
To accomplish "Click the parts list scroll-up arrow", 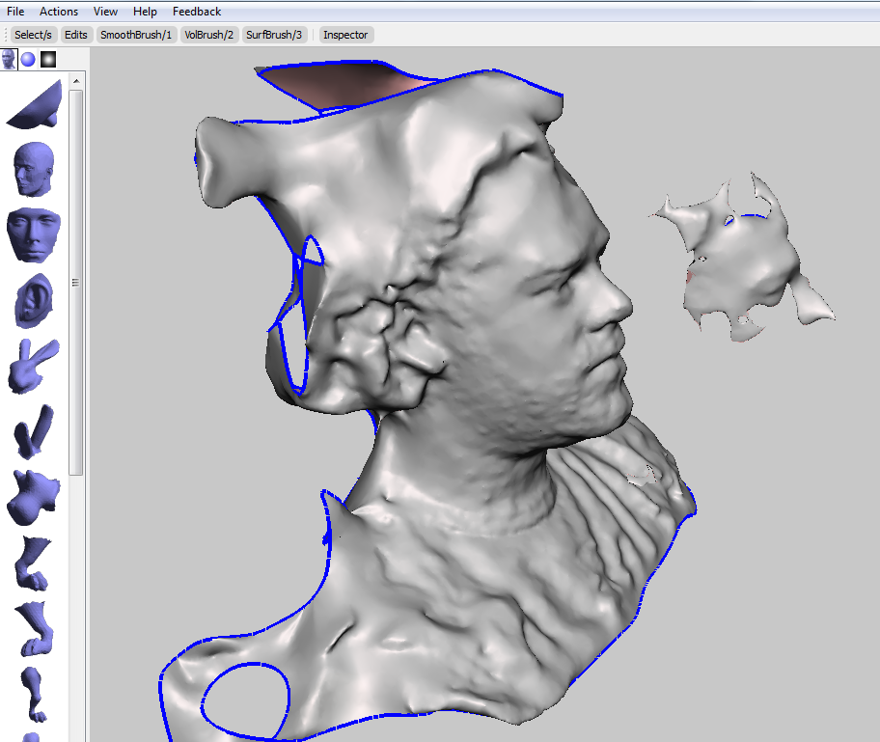I will (76, 81).
